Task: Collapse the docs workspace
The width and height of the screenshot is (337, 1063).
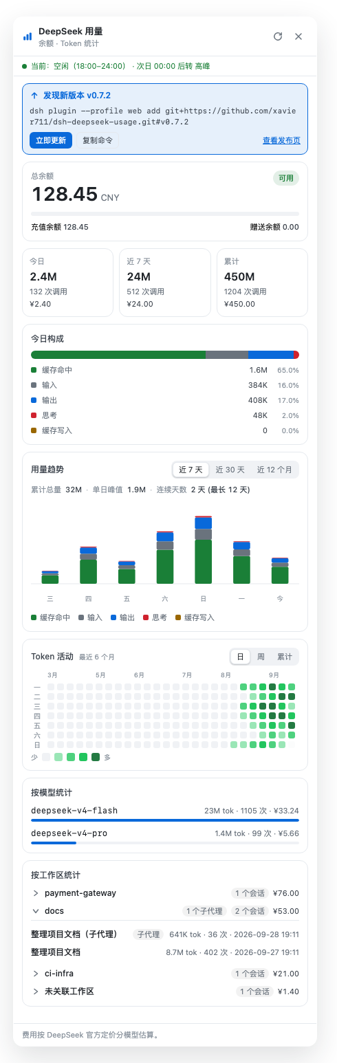Action: pos(165,911)
